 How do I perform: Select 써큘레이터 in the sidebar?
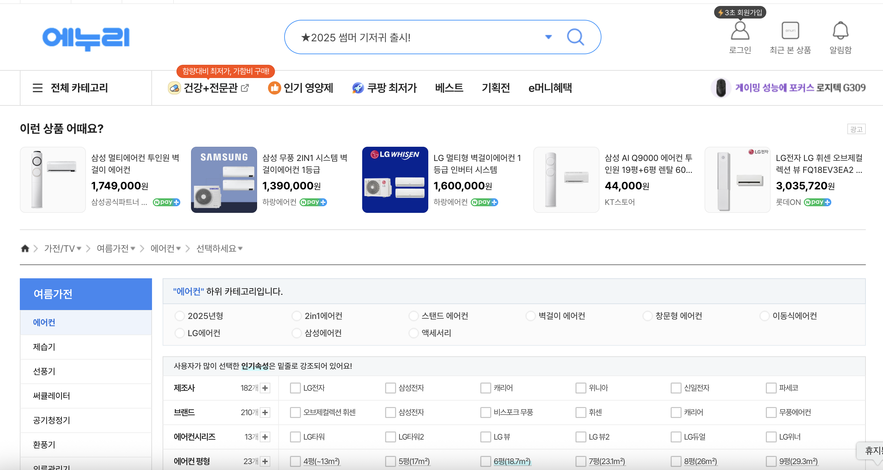pos(86,396)
